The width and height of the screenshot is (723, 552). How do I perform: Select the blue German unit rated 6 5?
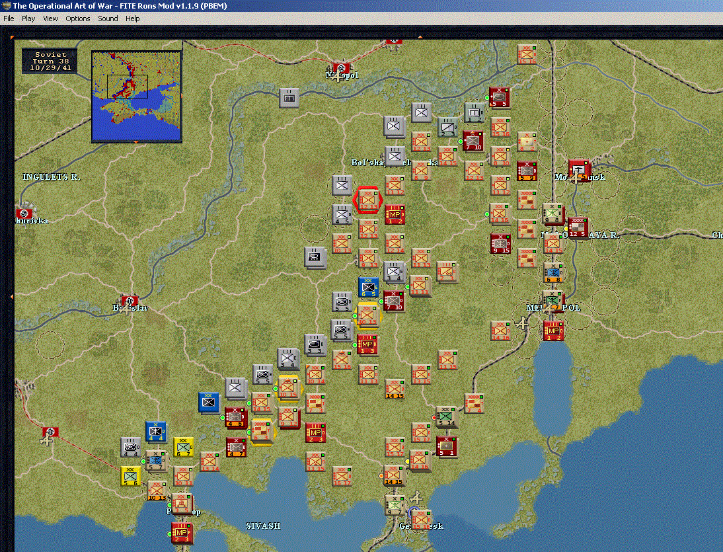(368, 287)
